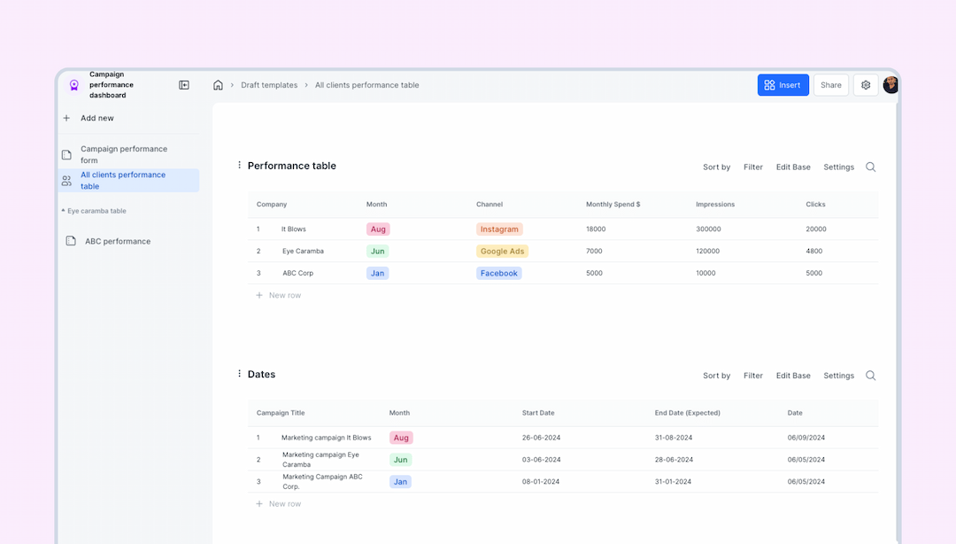Click the plus icon next to Add new
Screen dimensions: 956x544
tap(66, 117)
